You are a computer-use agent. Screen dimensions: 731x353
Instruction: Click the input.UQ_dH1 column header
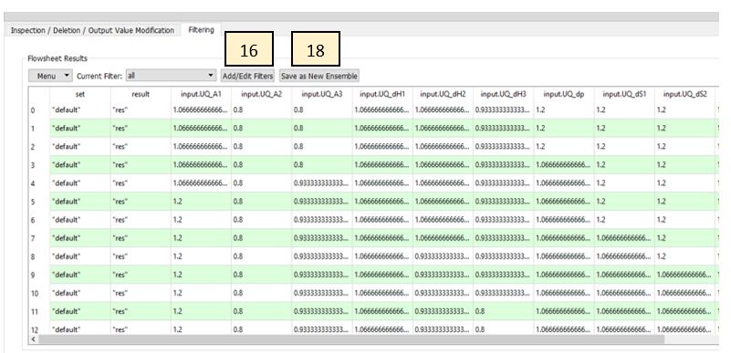point(382,94)
